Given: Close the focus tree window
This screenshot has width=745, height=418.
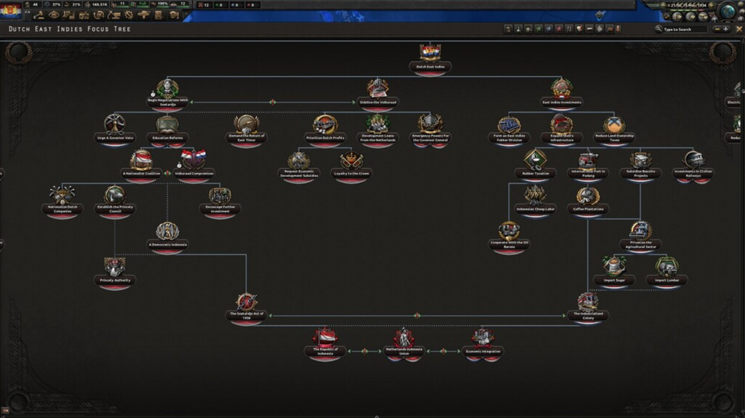Looking at the screenshot, I should (x=739, y=29).
